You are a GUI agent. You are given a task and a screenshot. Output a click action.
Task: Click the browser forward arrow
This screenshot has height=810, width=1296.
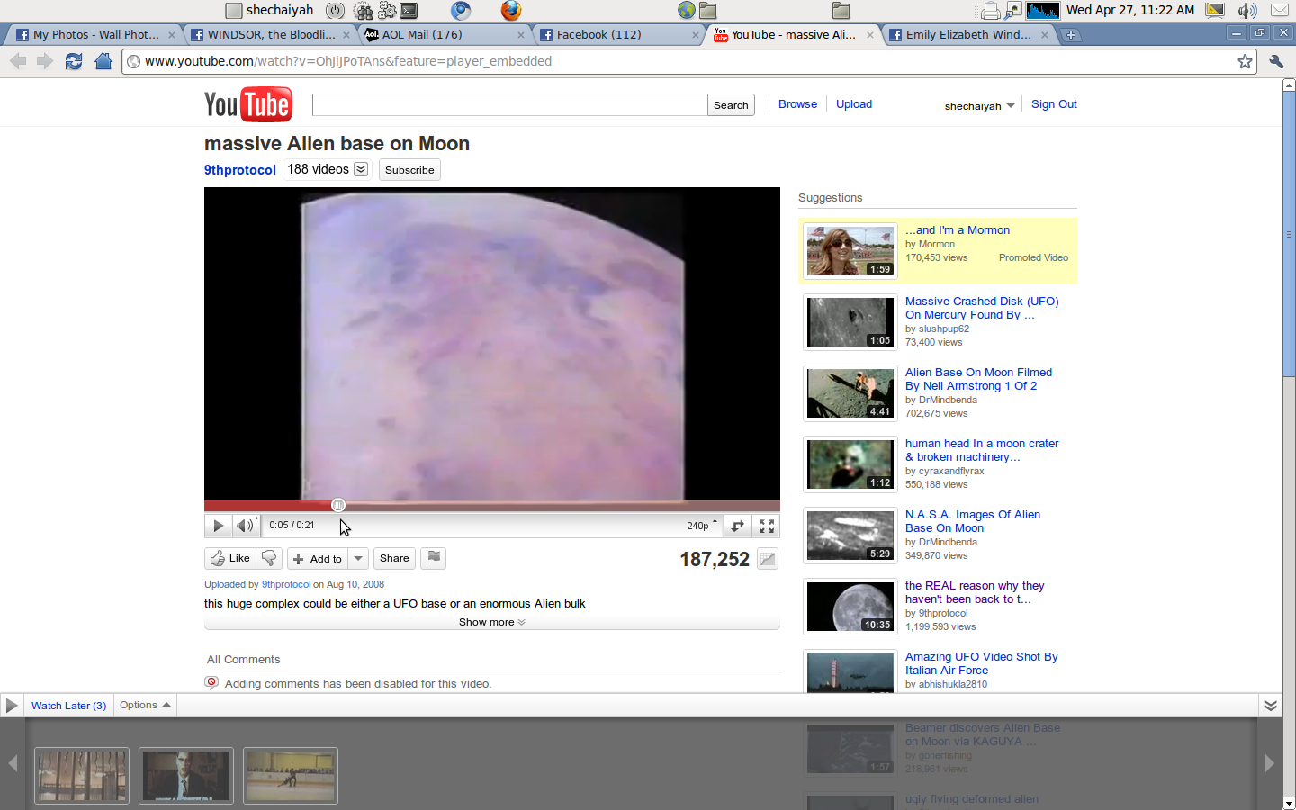(45, 61)
